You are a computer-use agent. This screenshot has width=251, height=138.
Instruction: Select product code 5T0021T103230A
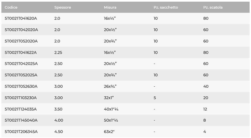[21, 98]
